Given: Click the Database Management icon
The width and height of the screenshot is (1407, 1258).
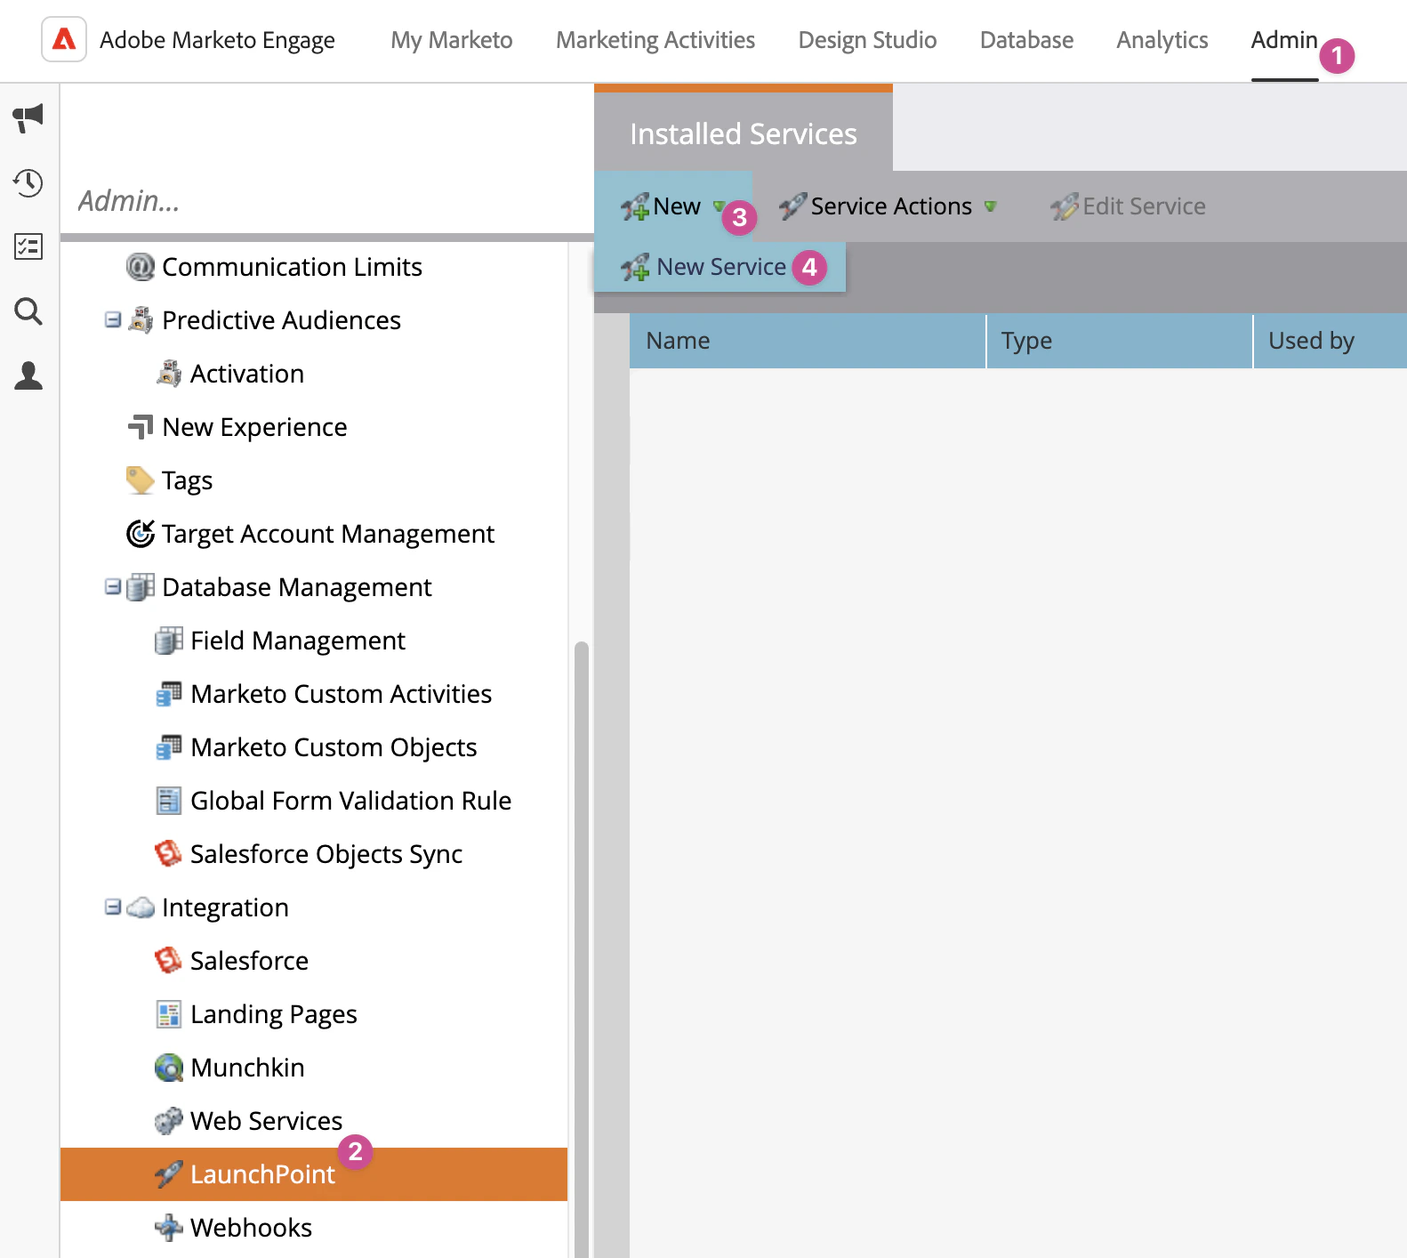Looking at the screenshot, I should [x=141, y=586].
